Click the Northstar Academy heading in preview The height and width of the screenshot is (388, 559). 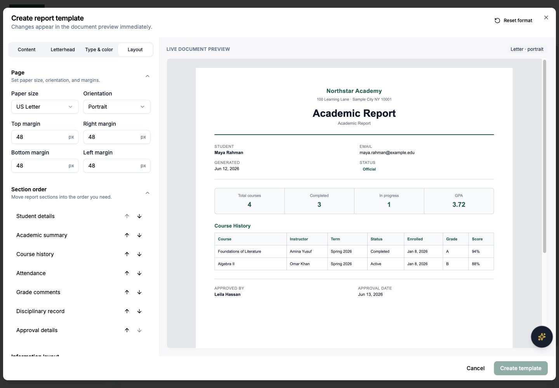pyautogui.click(x=354, y=91)
